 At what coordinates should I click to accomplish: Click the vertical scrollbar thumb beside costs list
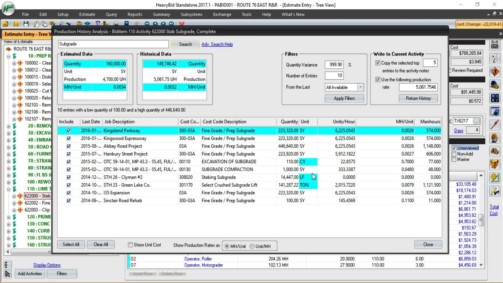481,220
